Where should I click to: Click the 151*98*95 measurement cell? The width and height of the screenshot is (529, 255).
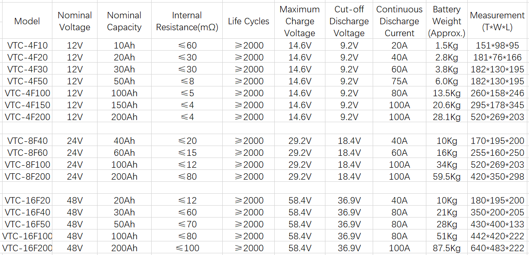pyautogui.click(x=497, y=45)
